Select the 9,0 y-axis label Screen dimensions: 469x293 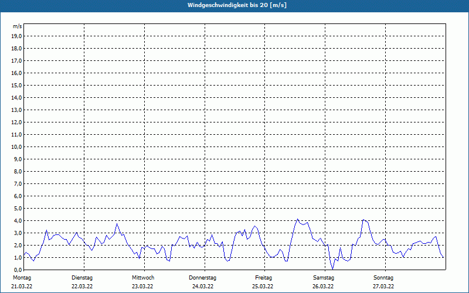click(x=18, y=159)
